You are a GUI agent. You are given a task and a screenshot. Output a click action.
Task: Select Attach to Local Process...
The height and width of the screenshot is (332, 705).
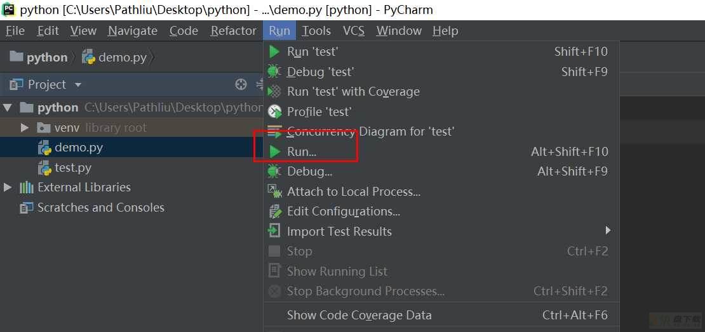pos(441,191)
